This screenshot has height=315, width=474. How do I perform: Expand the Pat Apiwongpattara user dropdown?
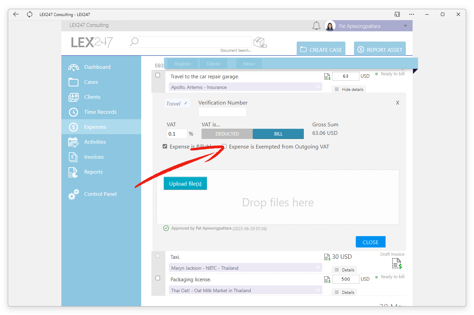click(405, 26)
